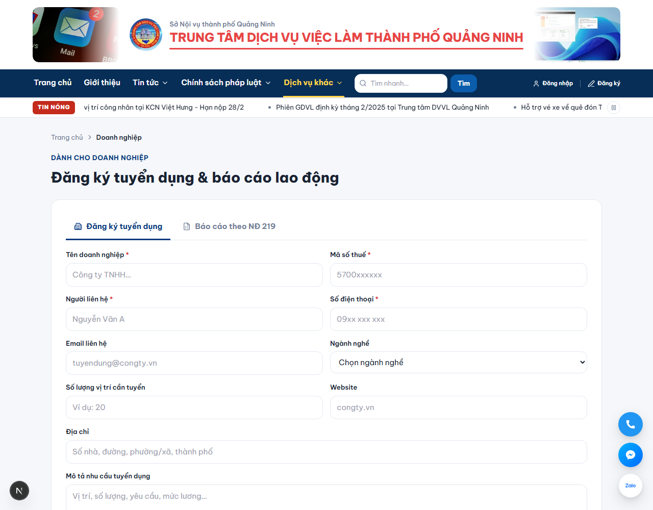
Task: Click the Người liên hệ input field
Action: (194, 319)
